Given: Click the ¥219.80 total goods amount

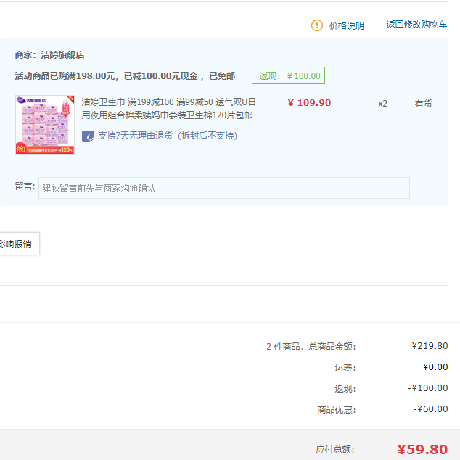Looking at the screenshot, I should [x=430, y=346].
